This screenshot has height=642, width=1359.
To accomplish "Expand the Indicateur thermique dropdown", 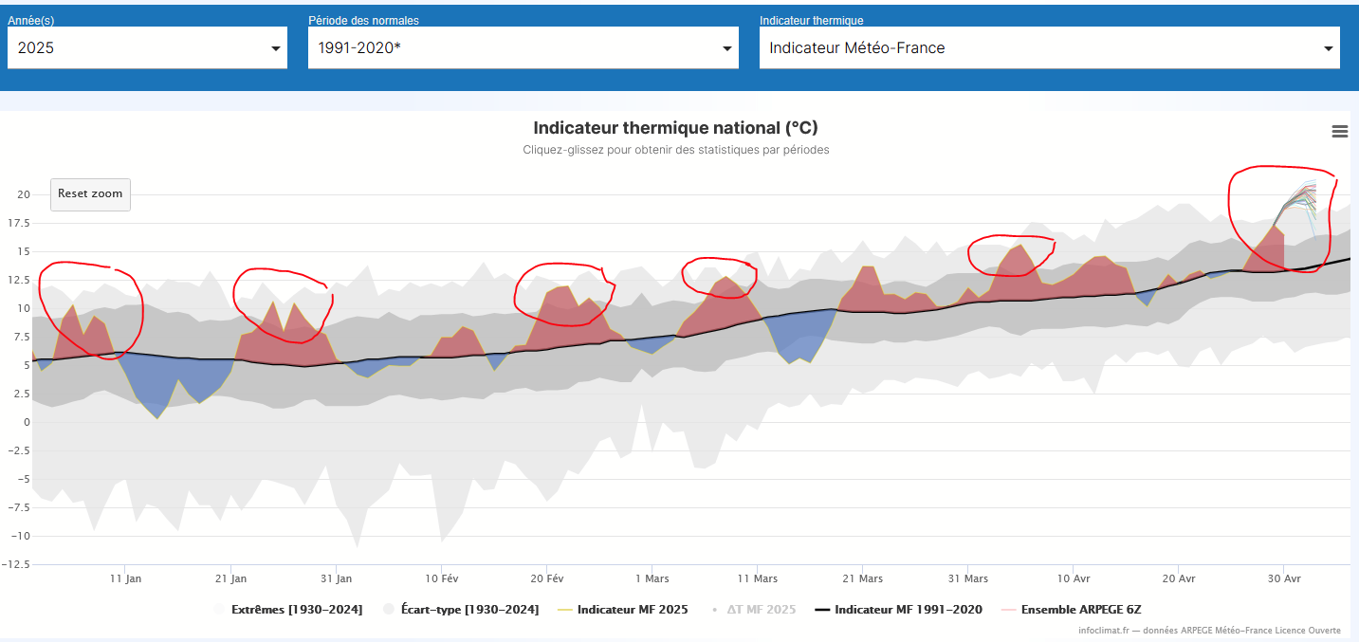I will (x=1049, y=47).
